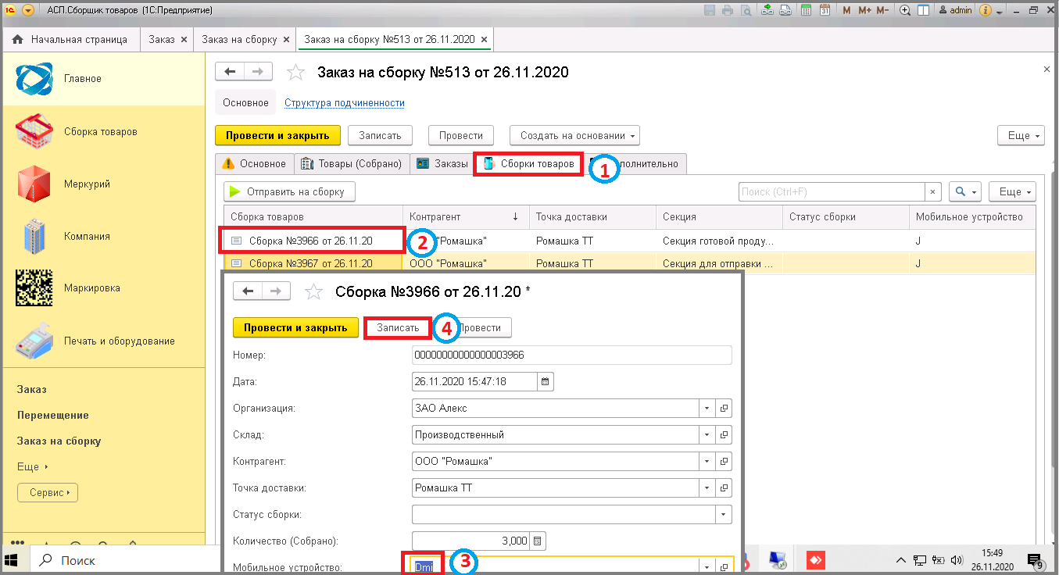This screenshot has height=575, width=1059.
Task: Open Организация ЗАО Алекс record
Action: tap(724, 409)
